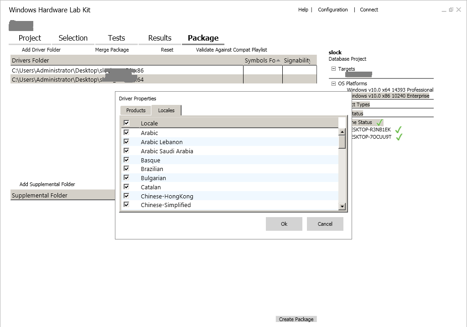Collapse the OS Platforms section
The image size is (467, 327).
[x=333, y=83]
